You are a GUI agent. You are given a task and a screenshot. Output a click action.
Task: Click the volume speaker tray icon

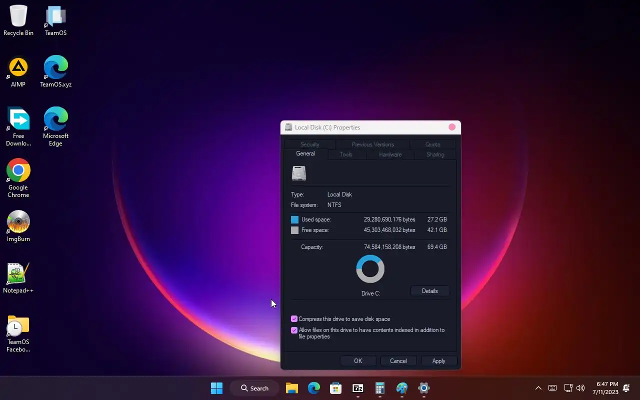tap(580, 388)
